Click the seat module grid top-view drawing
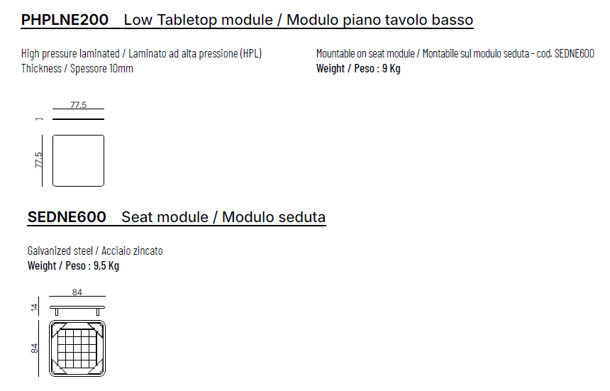 [77, 348]
